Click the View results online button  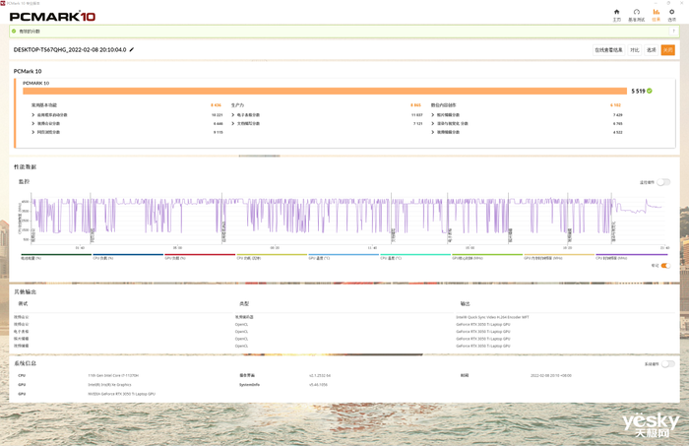[608, 50]
